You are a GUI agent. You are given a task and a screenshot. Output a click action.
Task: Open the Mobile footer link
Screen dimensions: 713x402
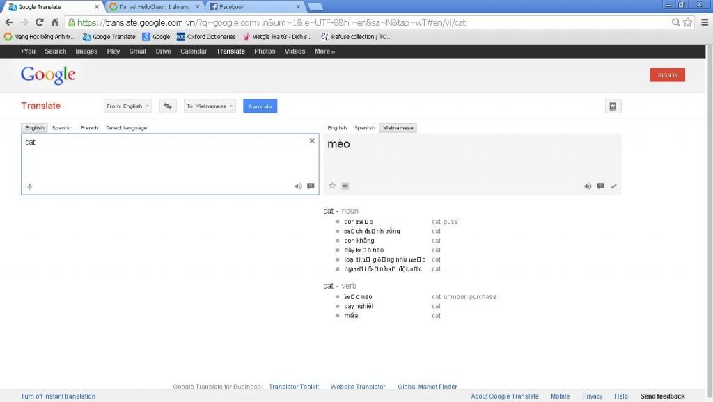point(561,396)
